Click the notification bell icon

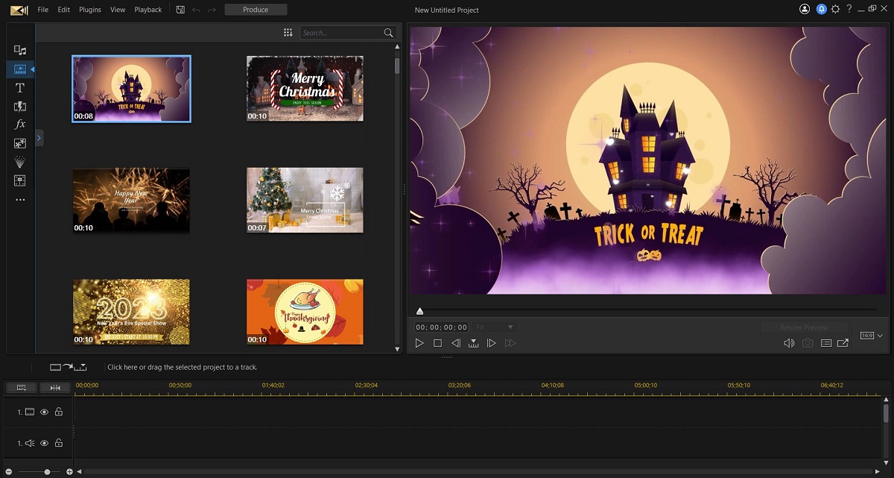[x=822, y=9]
